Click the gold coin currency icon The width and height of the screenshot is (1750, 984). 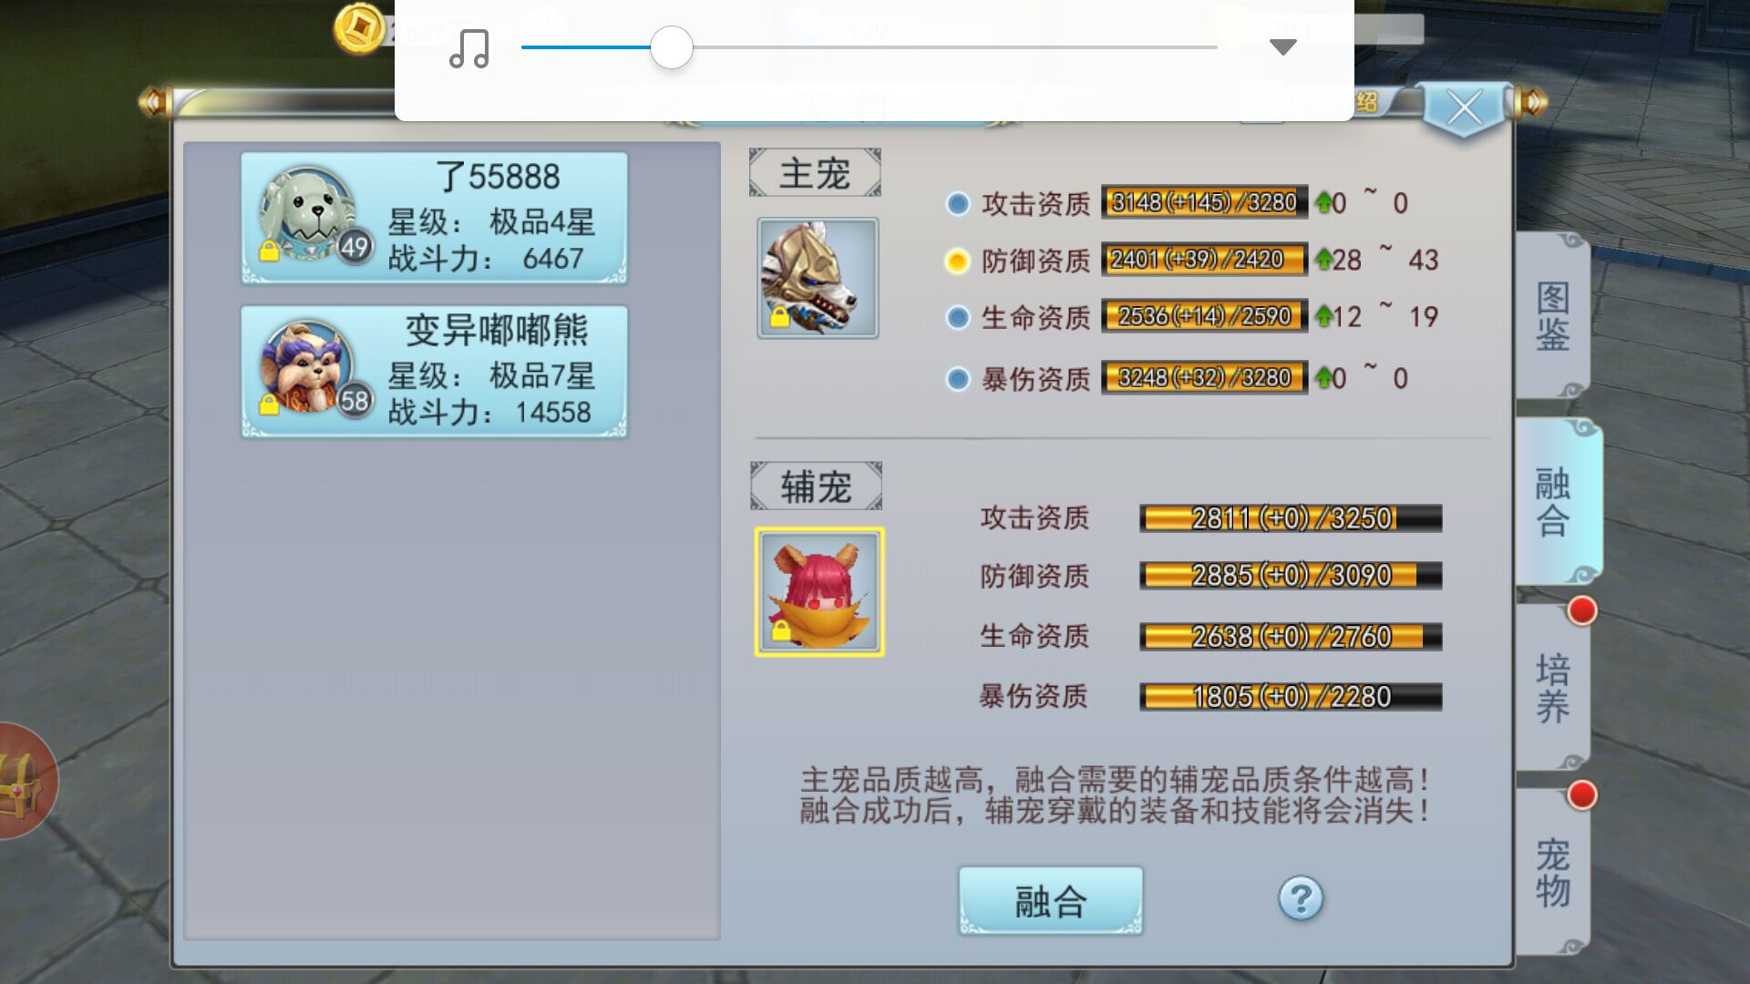point(358,30)
